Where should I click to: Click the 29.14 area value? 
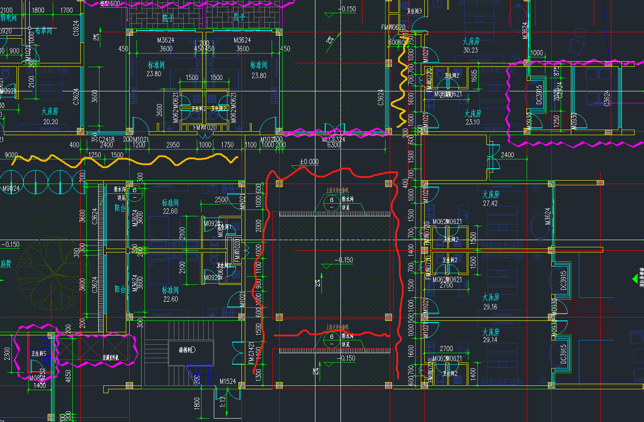(490, 340)
